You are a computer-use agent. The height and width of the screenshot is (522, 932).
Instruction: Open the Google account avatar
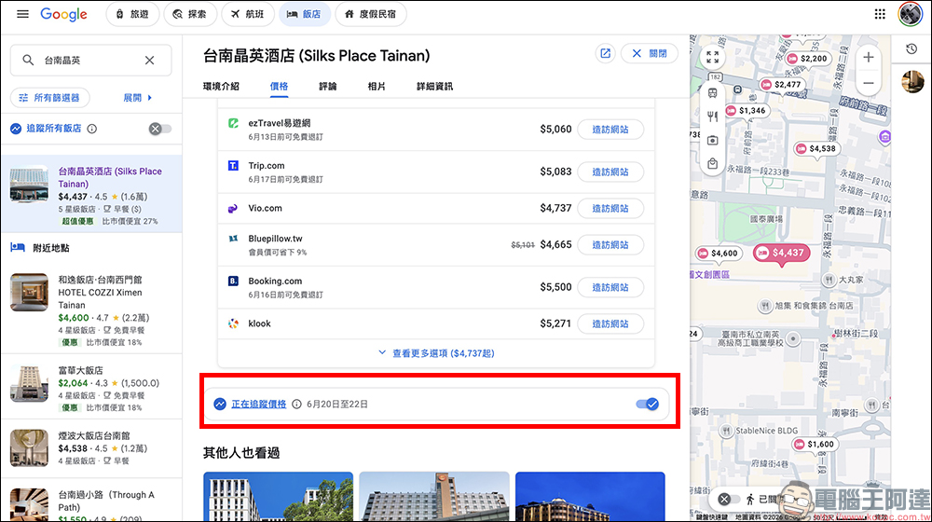[910, 14]
